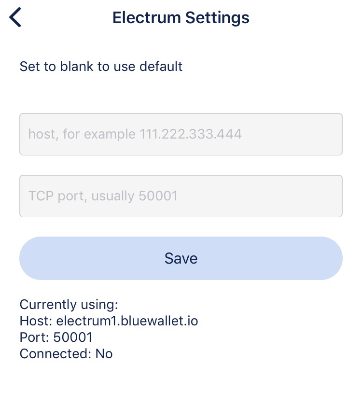362x393 pixels.
Task: Click the header text 'Electrum Settings'
Action: [x=181, y=18]
